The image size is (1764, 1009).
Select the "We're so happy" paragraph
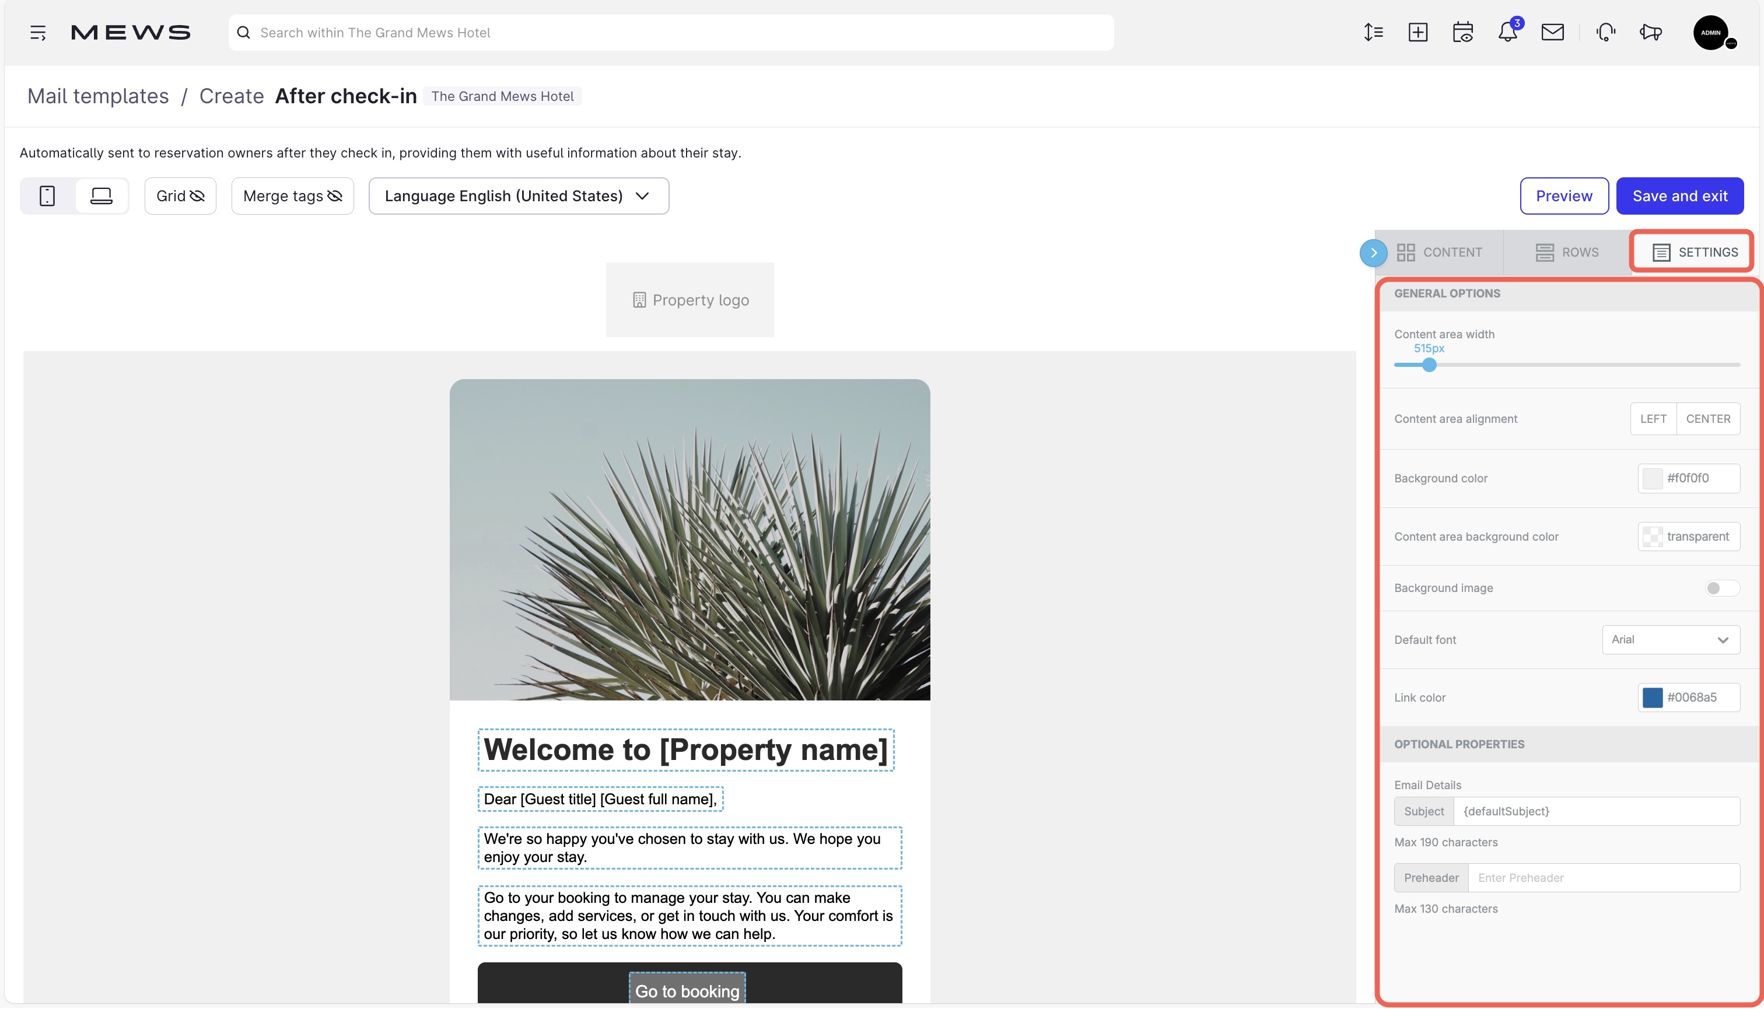(x=689, y=847)
